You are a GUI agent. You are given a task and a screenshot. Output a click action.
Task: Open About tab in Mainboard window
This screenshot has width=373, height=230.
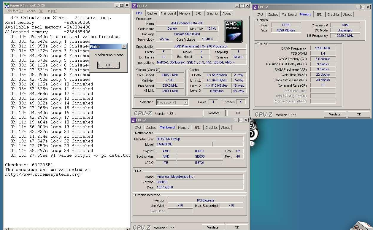pyautogui.click(x=226, y=128)
